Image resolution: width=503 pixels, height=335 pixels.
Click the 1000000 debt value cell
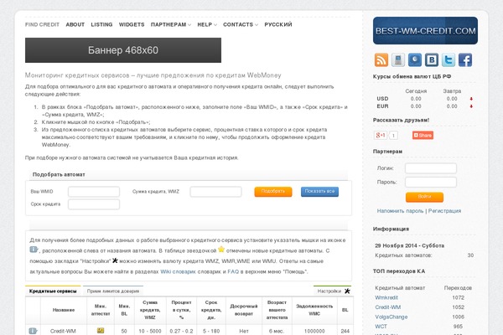point(314,331)
